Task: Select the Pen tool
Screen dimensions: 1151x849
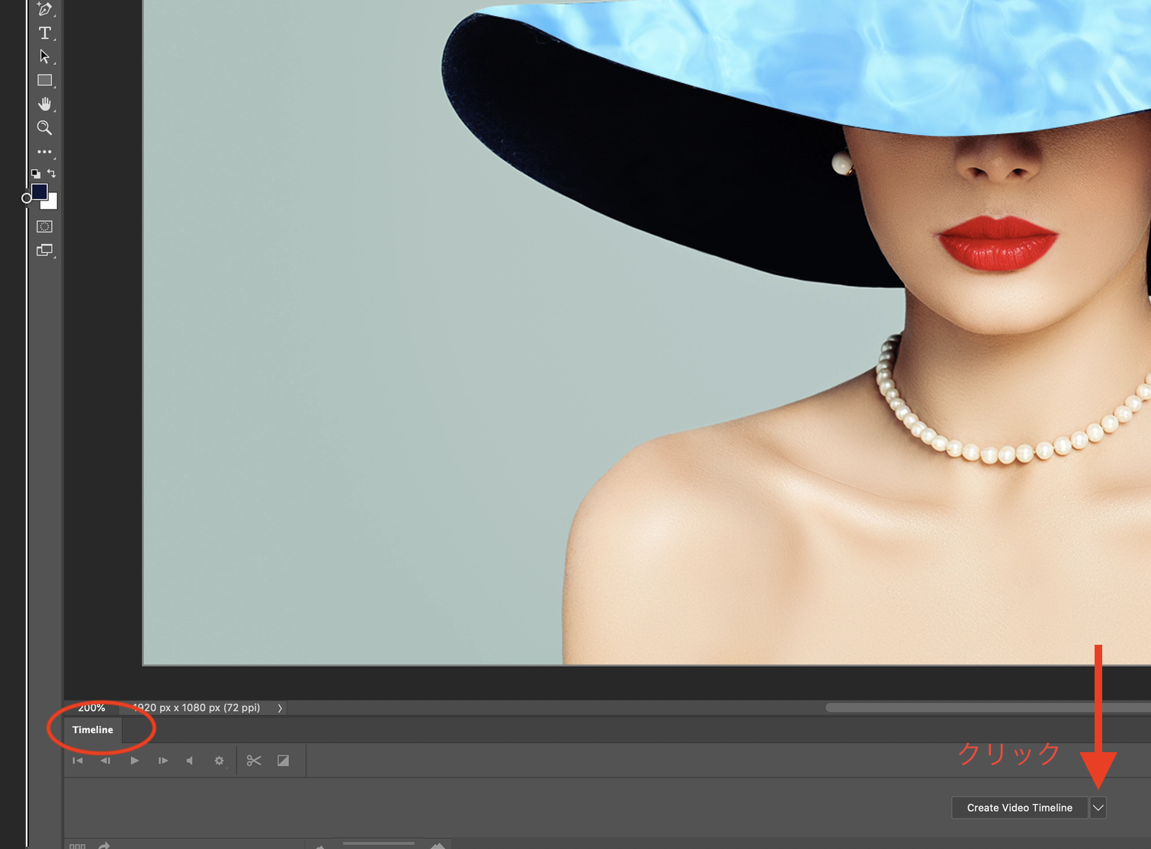Action: click(x=45, y=9)
